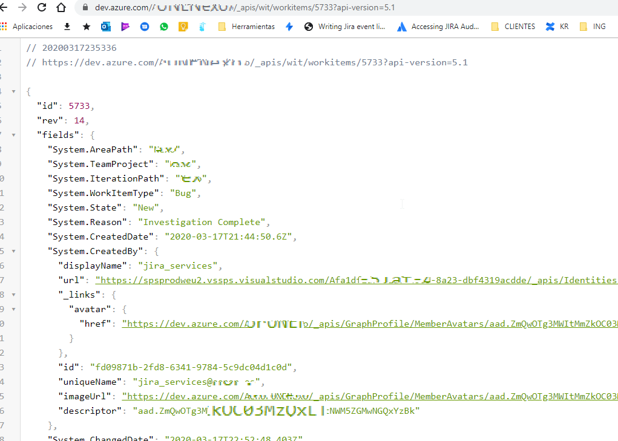The height and width of the screenshot is (441, 618).
Task: Click the "System.TeamProject" key
Action: tap(100, 164)
